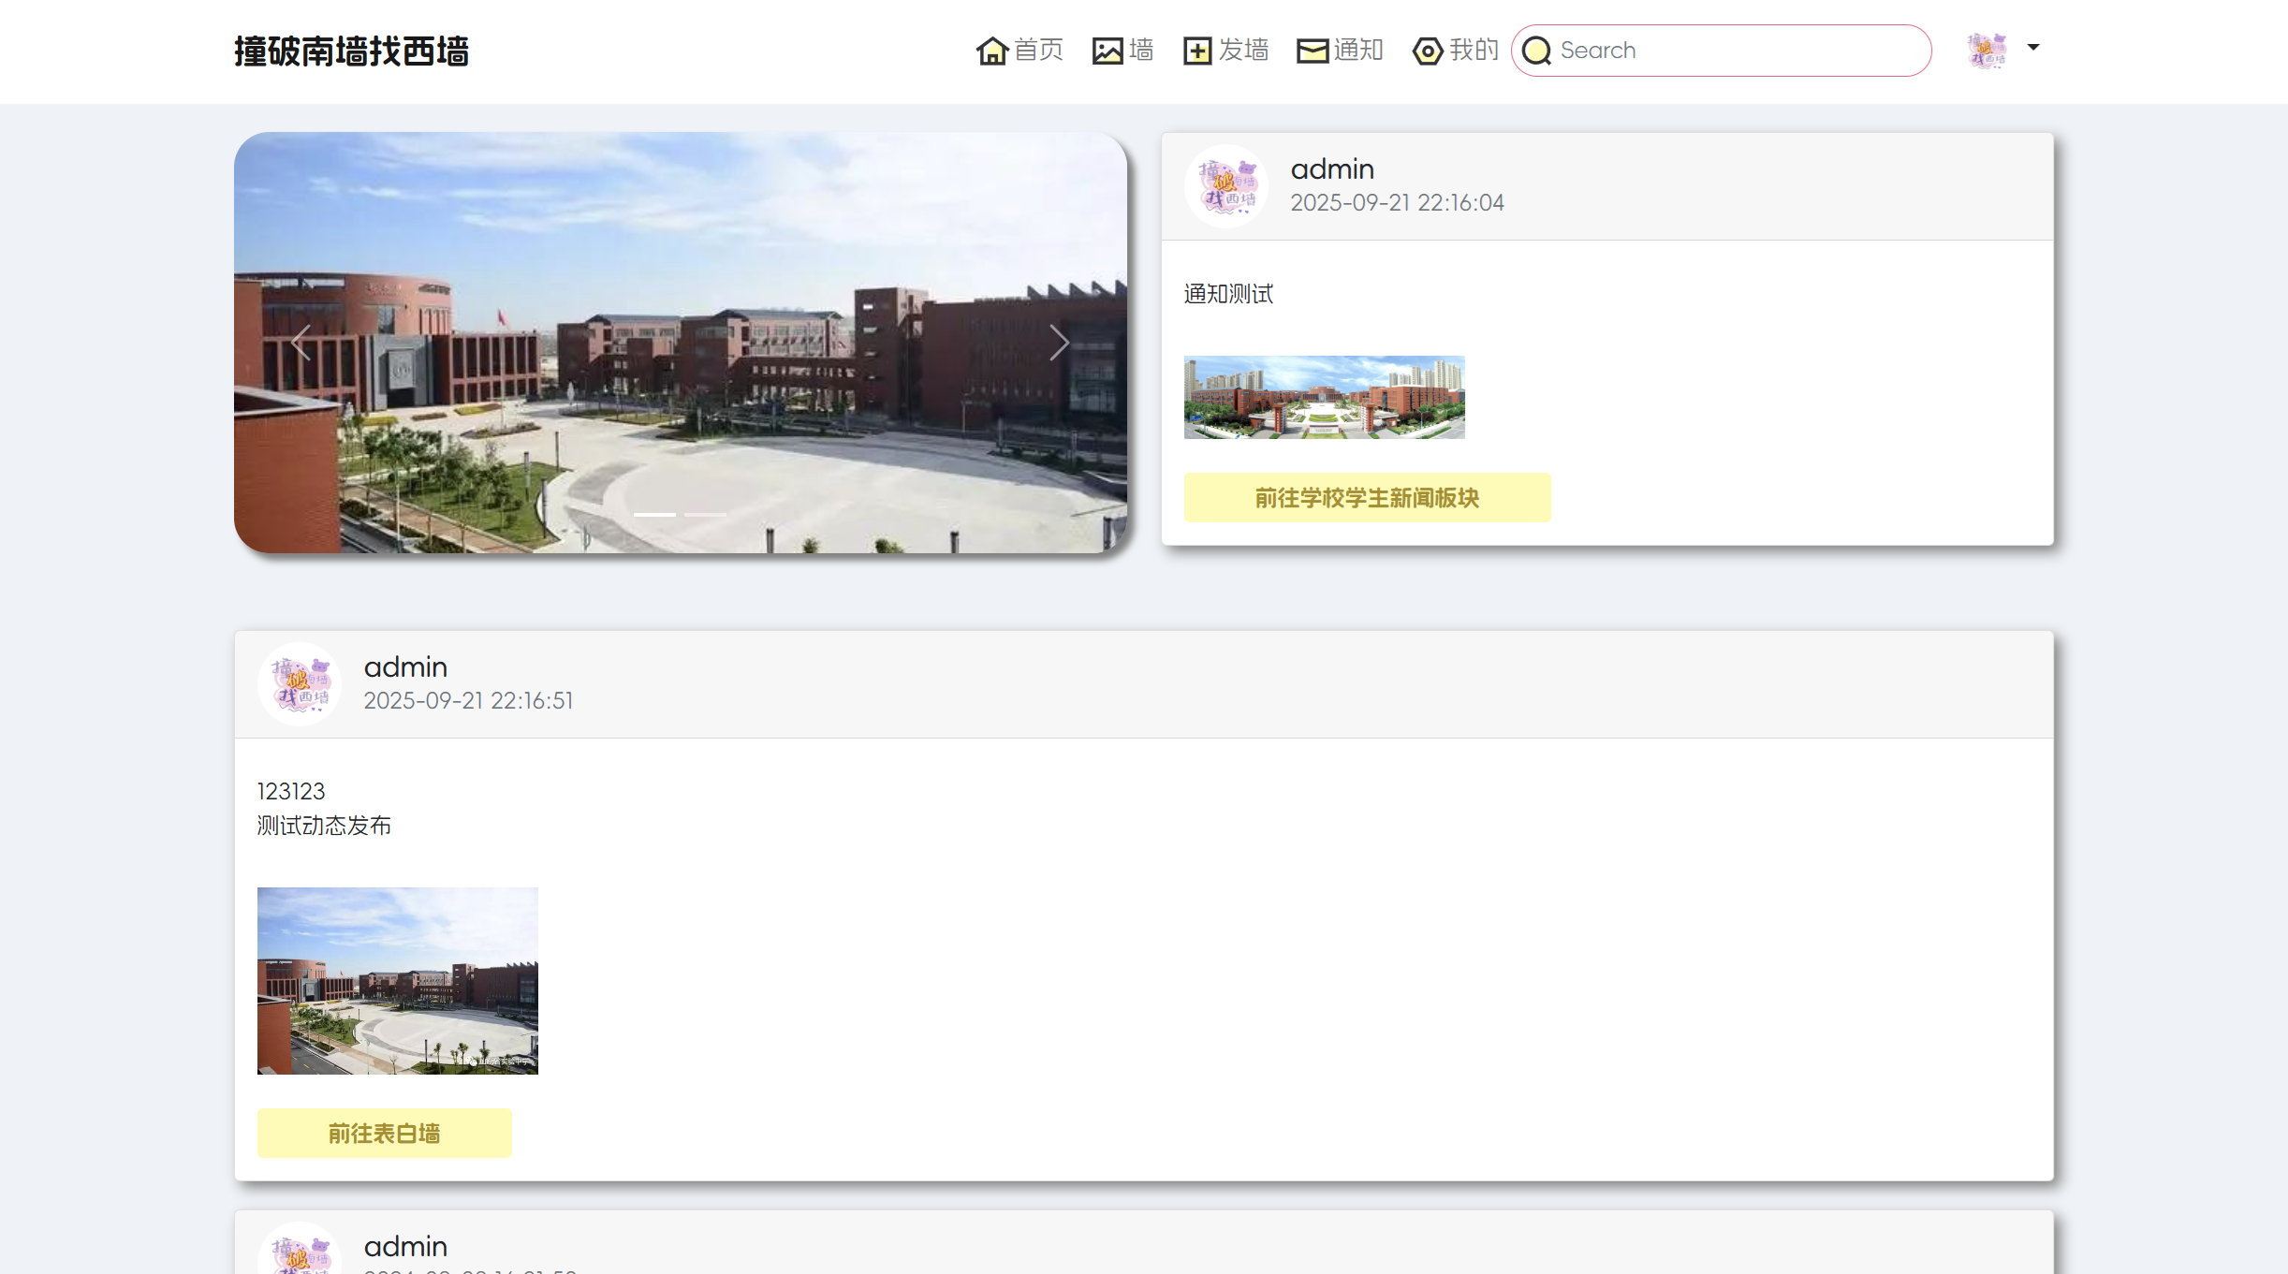Click the 前往表白墙 button

[384, 1133]
